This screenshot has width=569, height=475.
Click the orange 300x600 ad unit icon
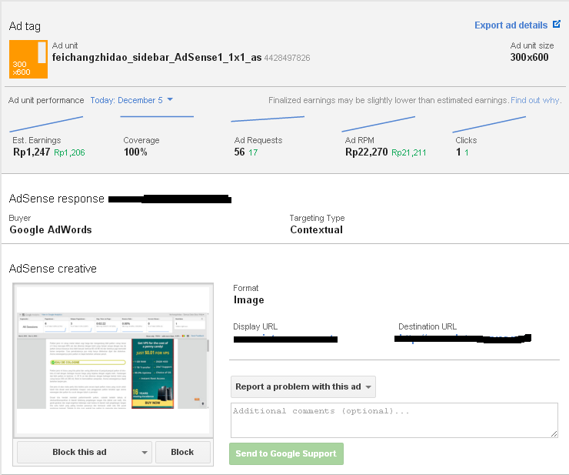[x=28, y=59]
